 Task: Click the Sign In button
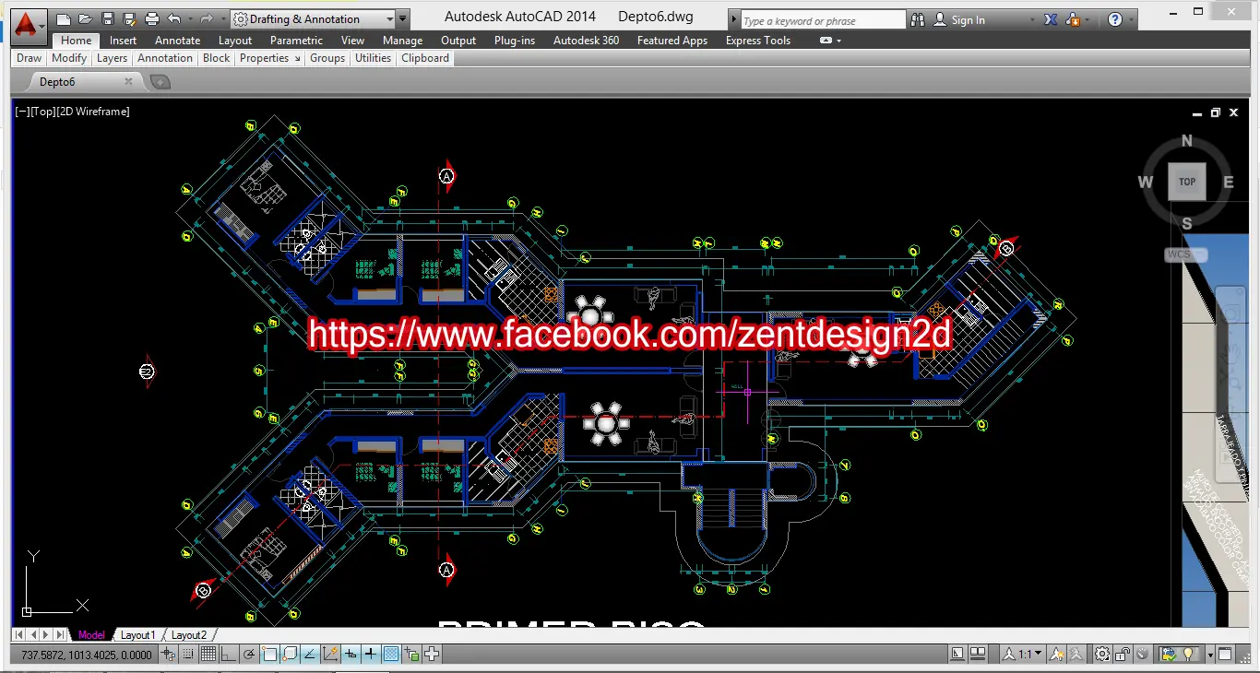point(959,19)
